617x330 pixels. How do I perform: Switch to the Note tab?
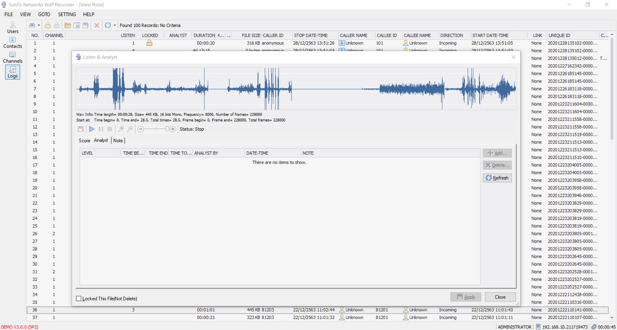tap(118, 141)
